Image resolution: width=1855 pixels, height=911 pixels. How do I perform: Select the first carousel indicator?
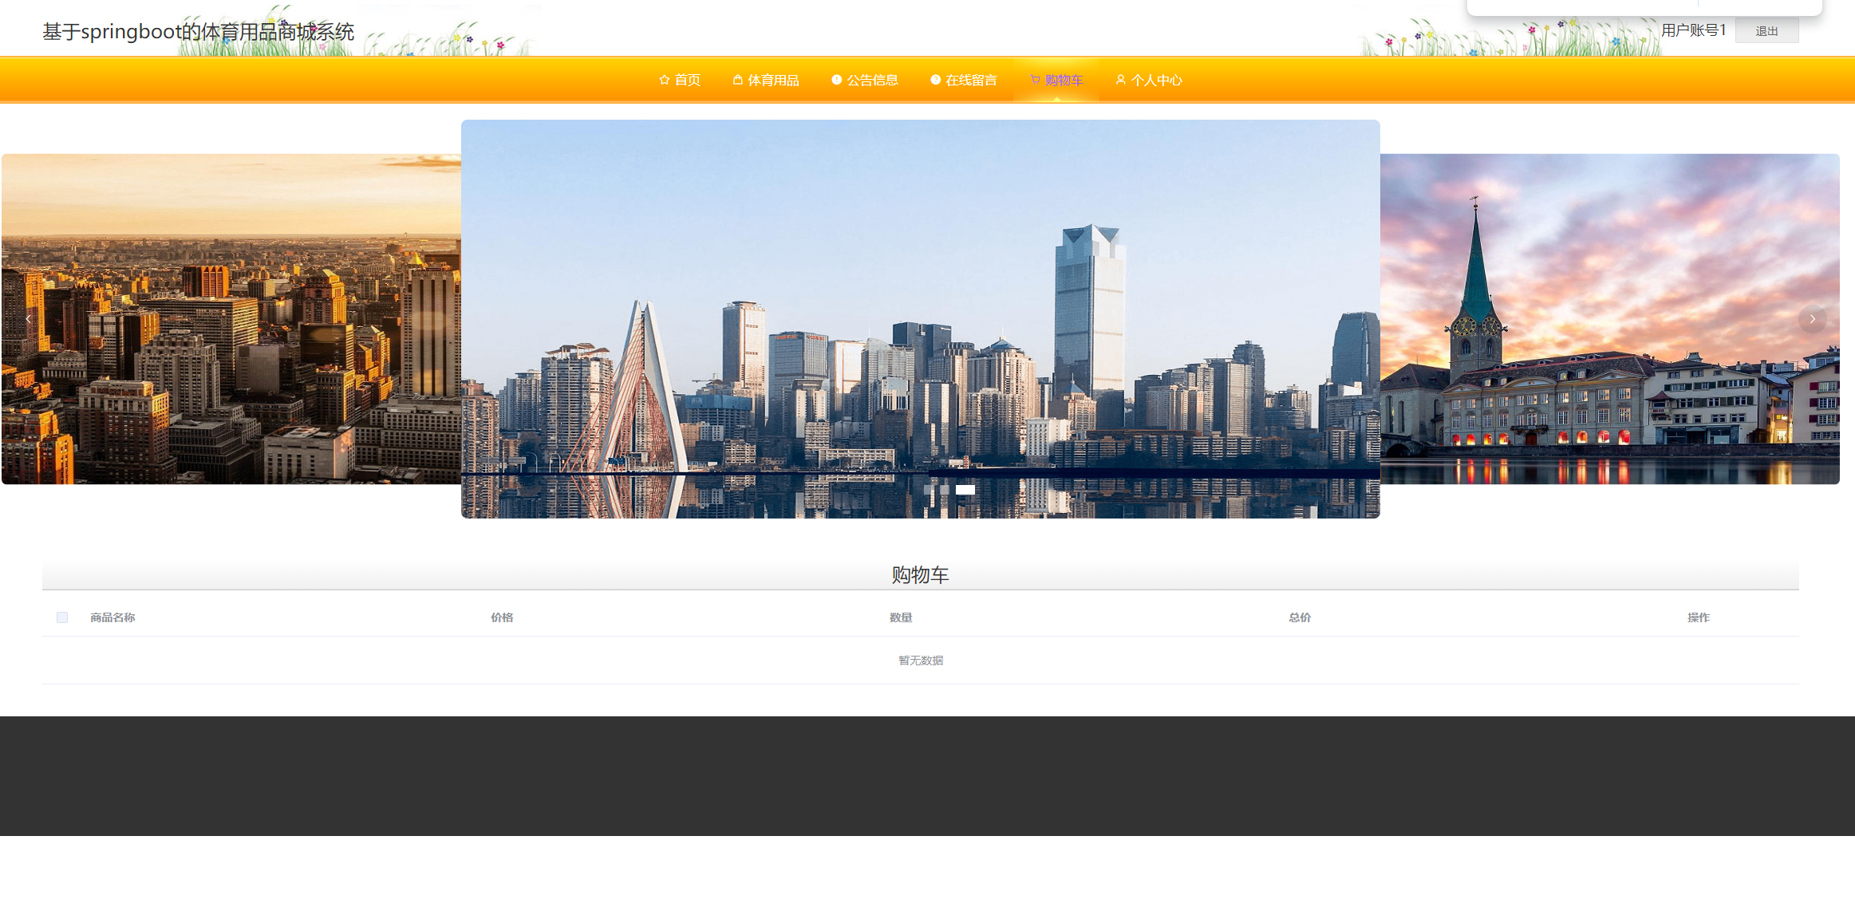pyautogui.click(x=927, y=489)
